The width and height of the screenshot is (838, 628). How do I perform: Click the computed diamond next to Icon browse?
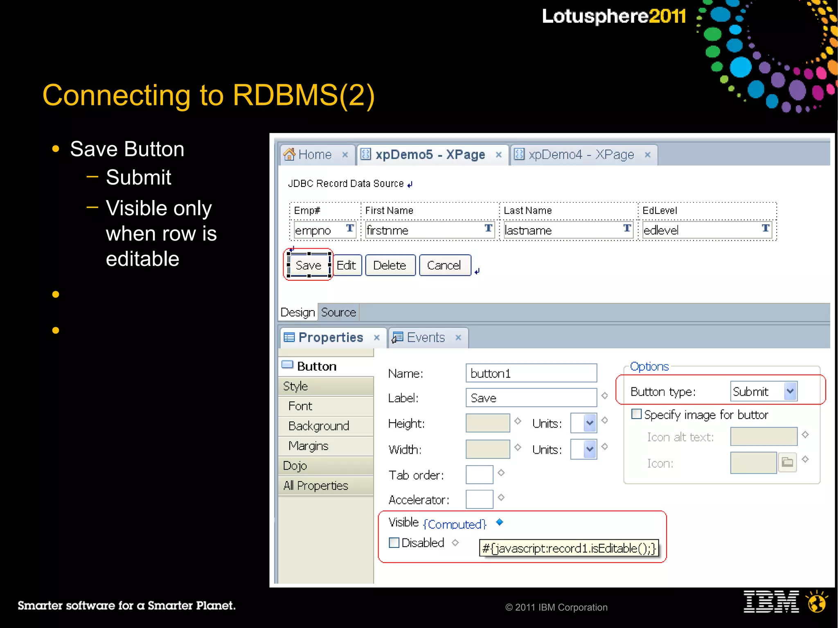pyautogui.click(x=805, y=459)
